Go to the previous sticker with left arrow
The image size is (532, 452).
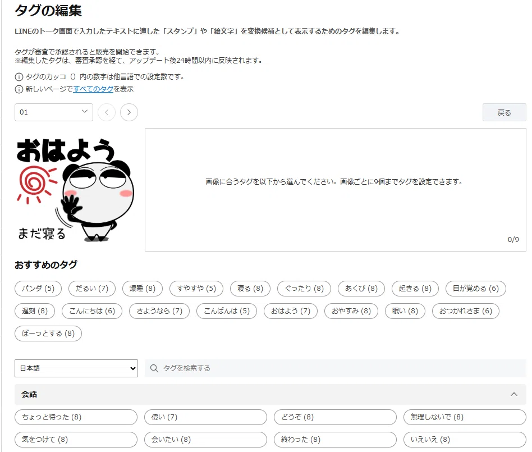tap(107, 112)
